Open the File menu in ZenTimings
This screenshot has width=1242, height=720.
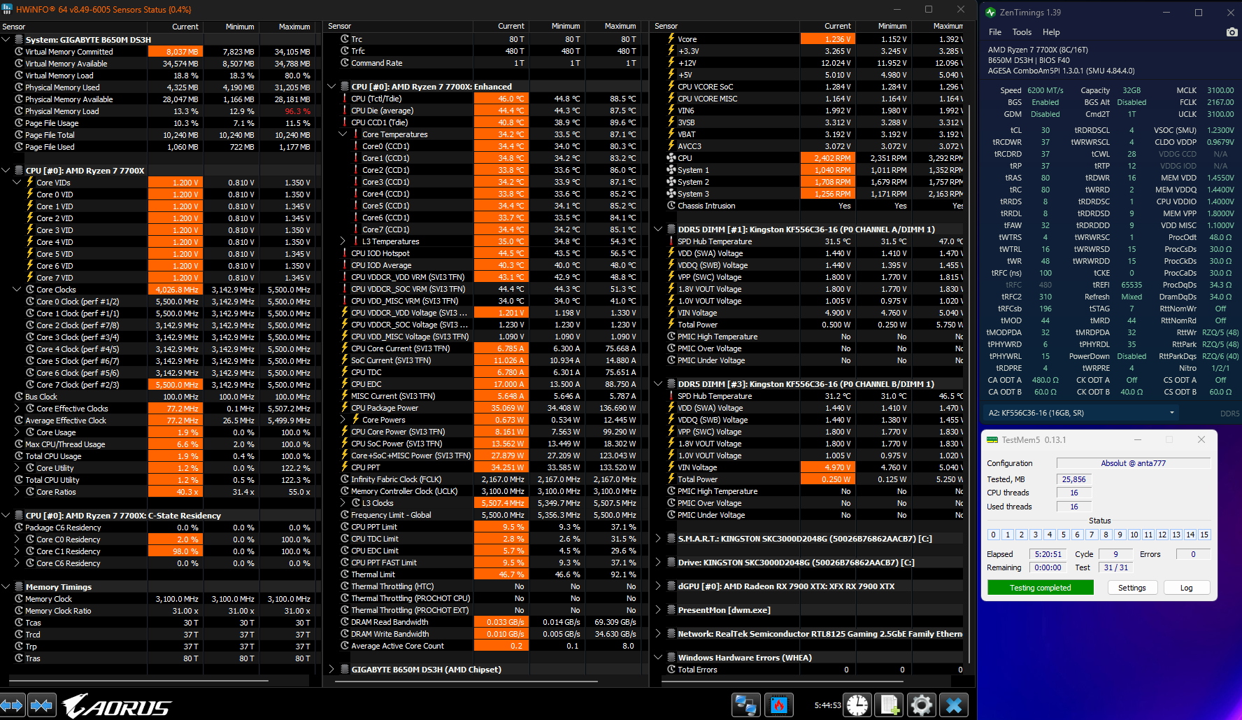(x=994, y=32)
